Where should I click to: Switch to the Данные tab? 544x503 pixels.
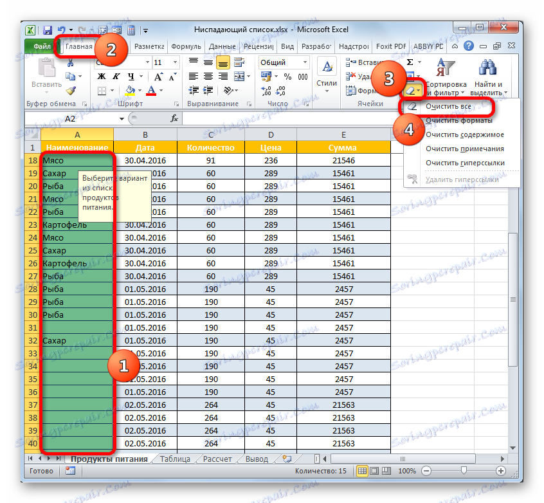[x=222, y=46]
